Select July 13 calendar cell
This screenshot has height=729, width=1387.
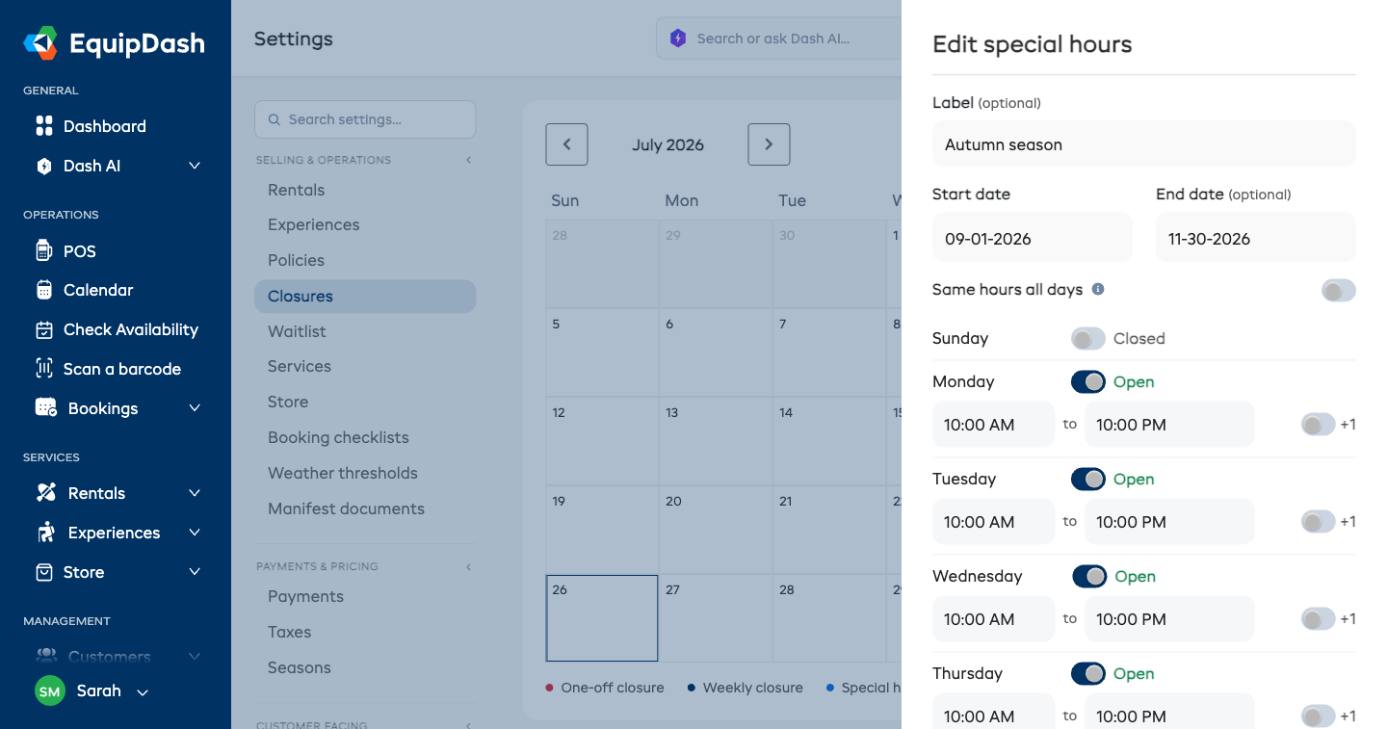(716, 441)
